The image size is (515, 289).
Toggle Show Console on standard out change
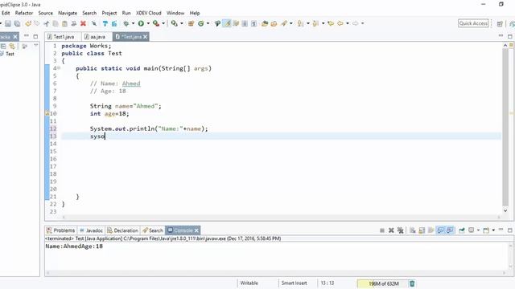tap(440, 230)
